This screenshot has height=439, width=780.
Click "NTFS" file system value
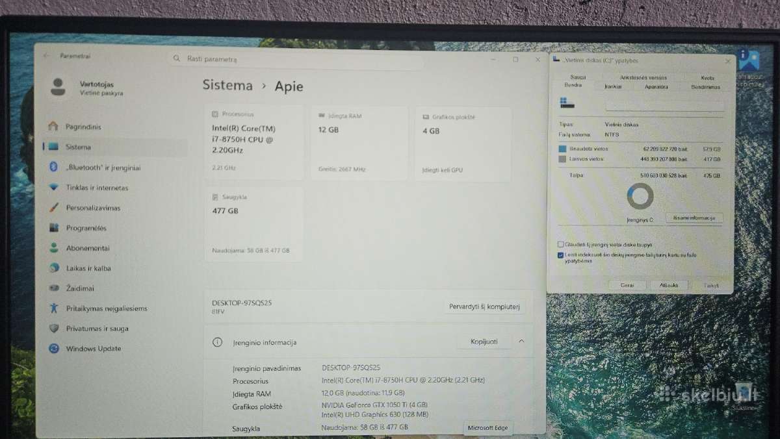click(612, 134)
